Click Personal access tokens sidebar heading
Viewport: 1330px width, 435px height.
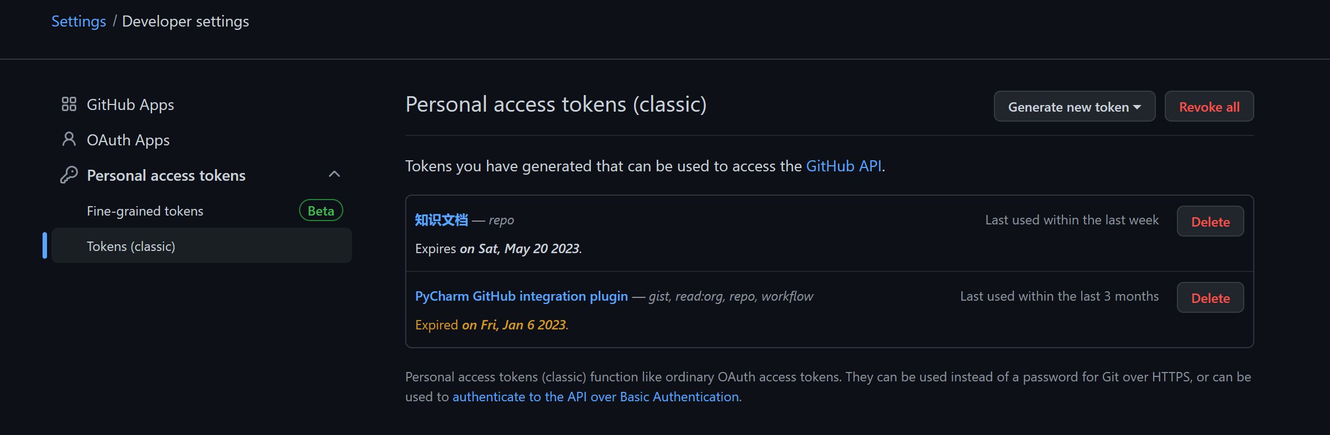pyautogui.click(x=166, y=175)
